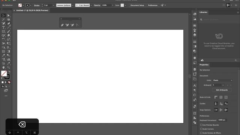This screenshot has height=135, width=240.
Task: Toggle last Guides option button
Action: tap(226, 103)
